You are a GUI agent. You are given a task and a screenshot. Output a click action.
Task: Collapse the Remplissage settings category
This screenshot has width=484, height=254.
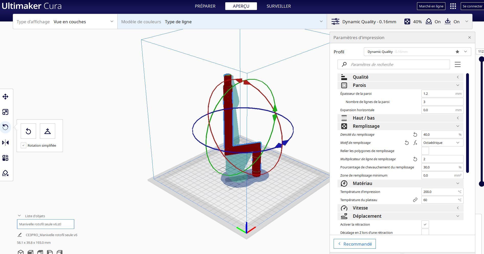coord(400,126)
